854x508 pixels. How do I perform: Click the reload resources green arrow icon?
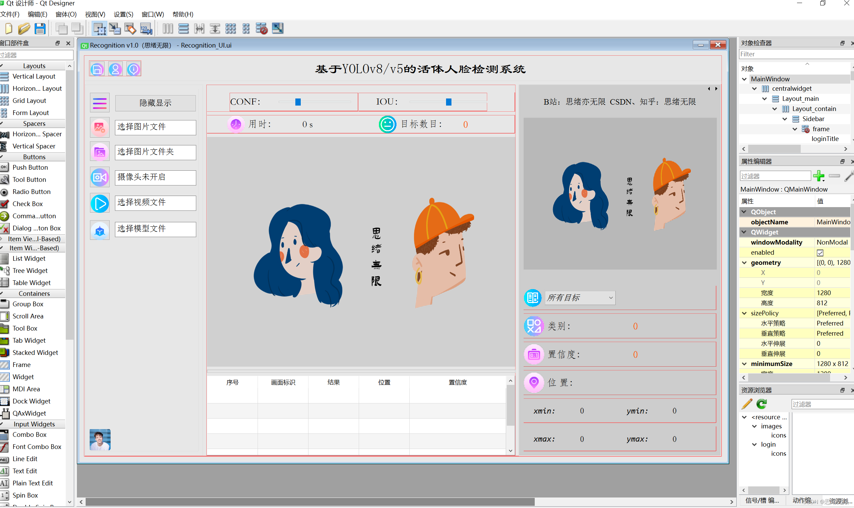(762, 404)
